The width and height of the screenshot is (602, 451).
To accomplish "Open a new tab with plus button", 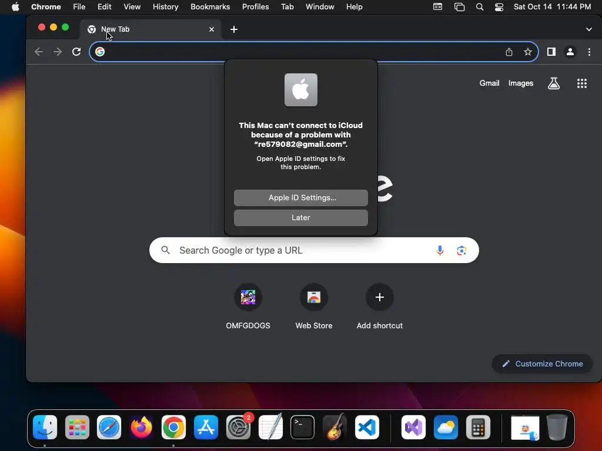I will 234,29.
